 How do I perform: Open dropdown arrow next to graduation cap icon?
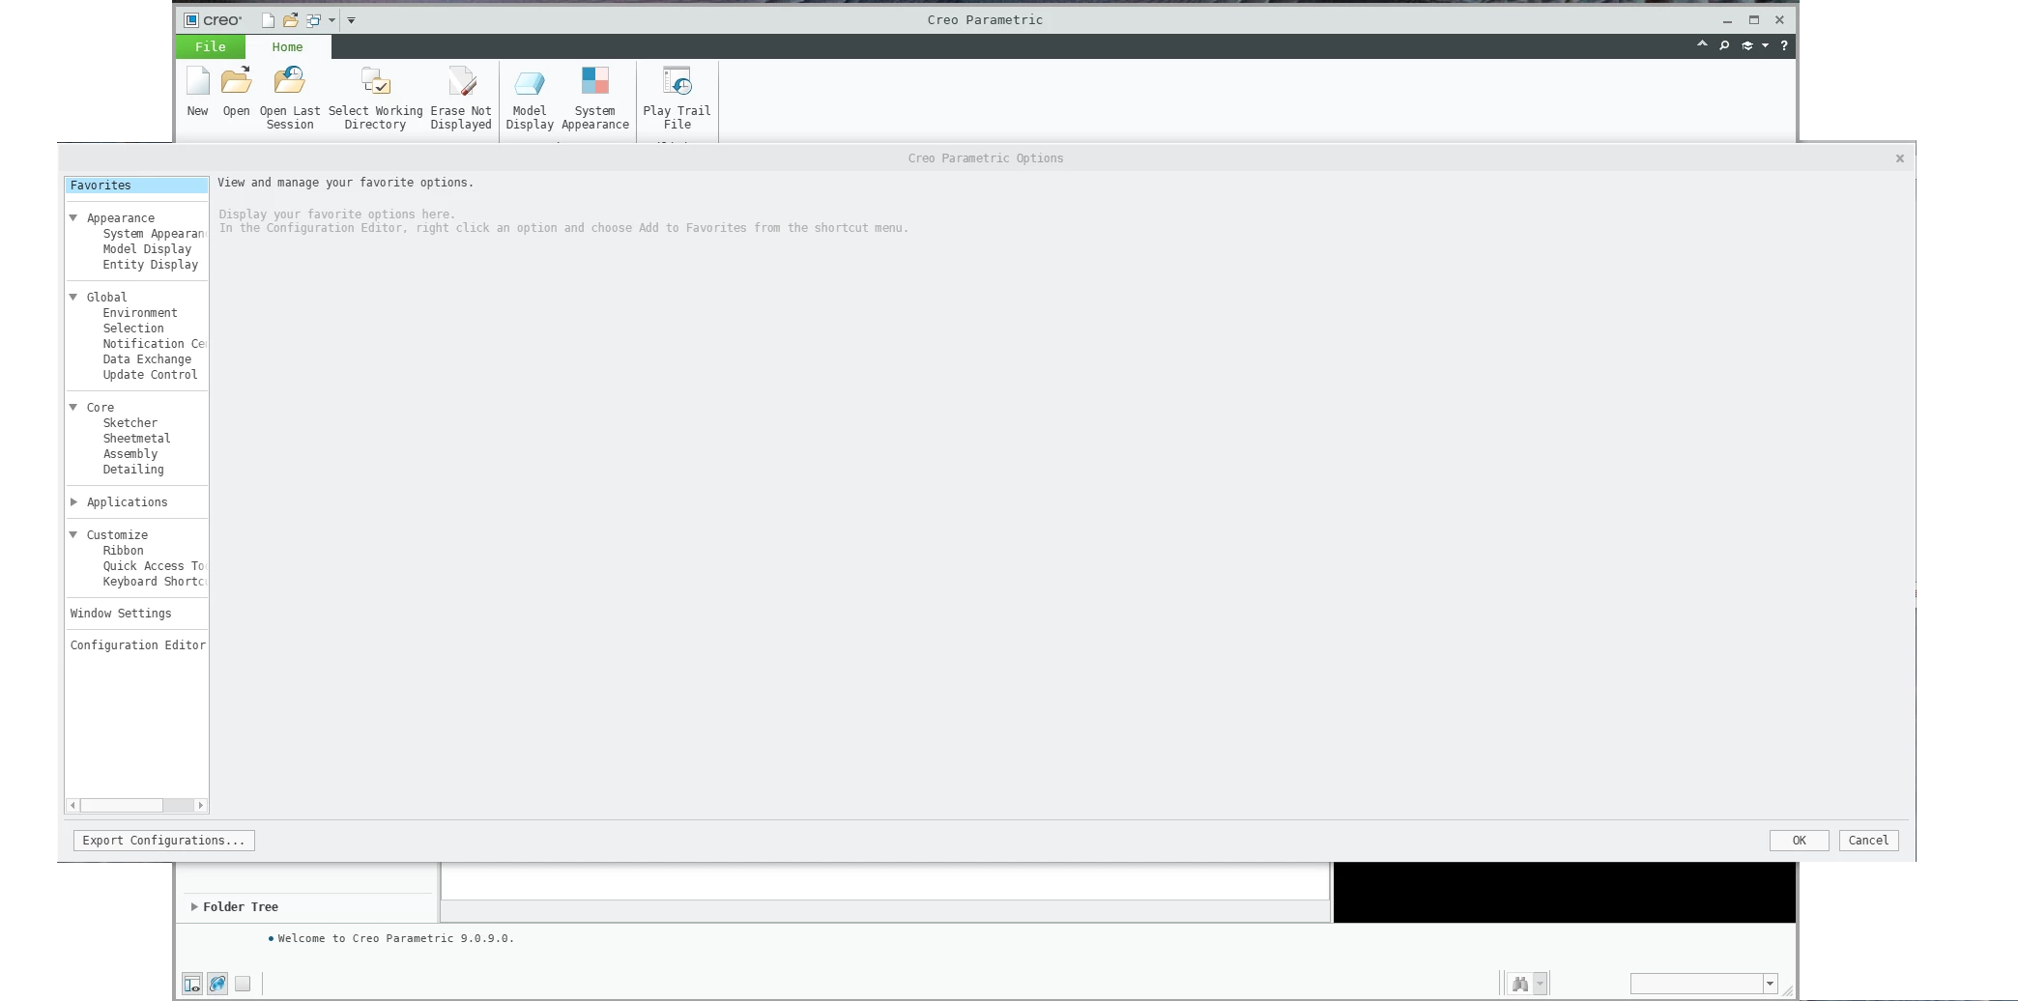click(1765, 45)
